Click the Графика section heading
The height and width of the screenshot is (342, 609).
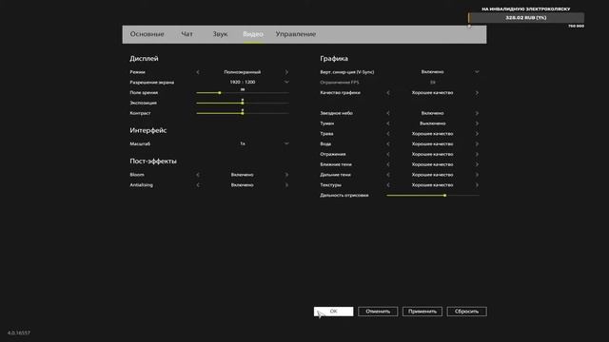pyautogui.click(x=334, y=59)
